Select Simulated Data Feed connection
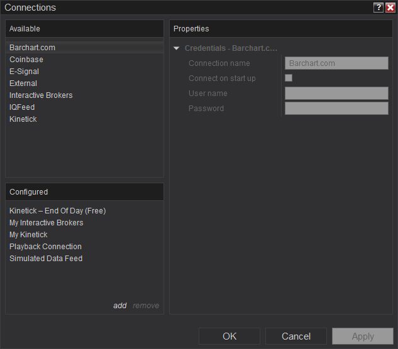The image size is (398, 349). [x=46, y=259]
